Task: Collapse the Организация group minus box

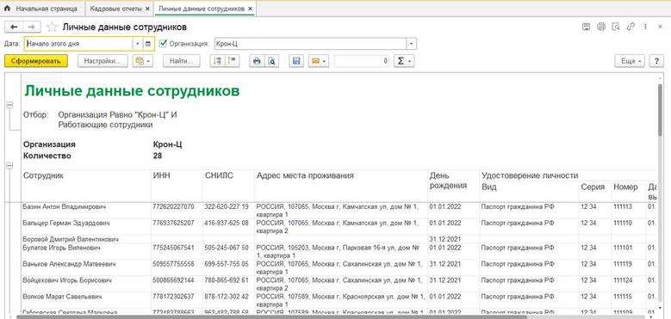Action: [9, 165]
